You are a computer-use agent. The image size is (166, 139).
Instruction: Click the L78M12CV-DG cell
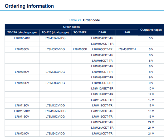tap(55, 105)
